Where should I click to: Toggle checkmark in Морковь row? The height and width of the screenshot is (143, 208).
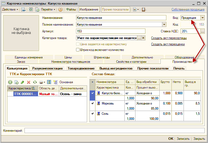pyautogui.click(x=92, y=103)
